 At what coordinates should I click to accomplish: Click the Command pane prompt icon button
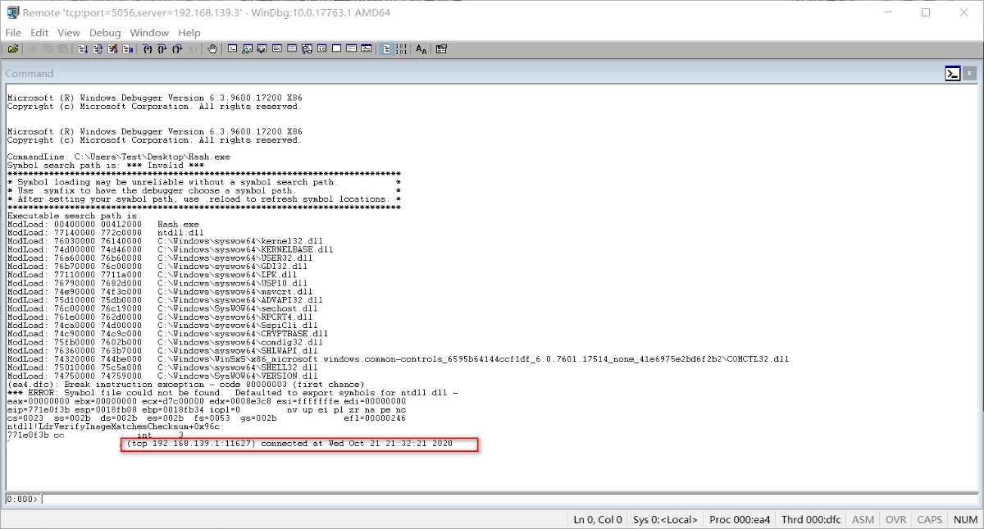952,73
